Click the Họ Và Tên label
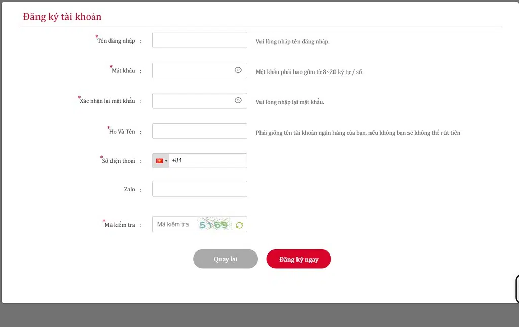 tap(122, 131)
